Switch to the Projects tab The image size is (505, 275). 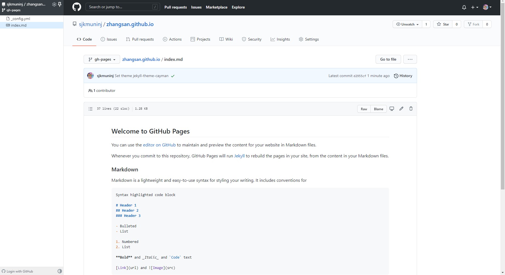200,39
